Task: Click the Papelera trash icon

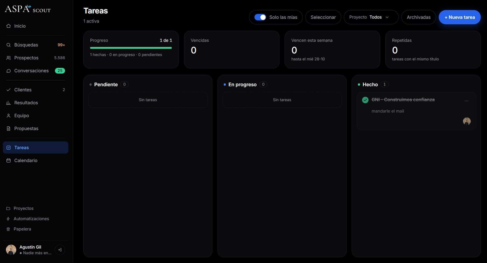Action: pyautogui.click(x=8, y=229)
